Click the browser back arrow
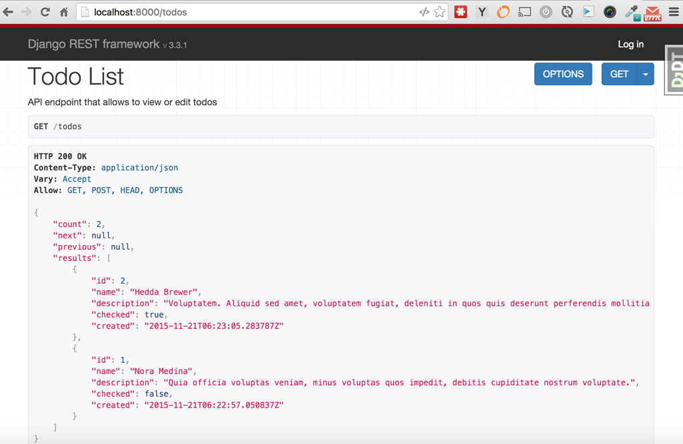The height and width of the screenshot is (444, 683). (8, 12)
